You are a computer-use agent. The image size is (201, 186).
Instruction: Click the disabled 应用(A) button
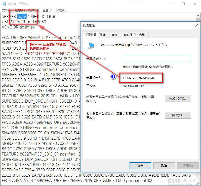click(x=188, y=166)
